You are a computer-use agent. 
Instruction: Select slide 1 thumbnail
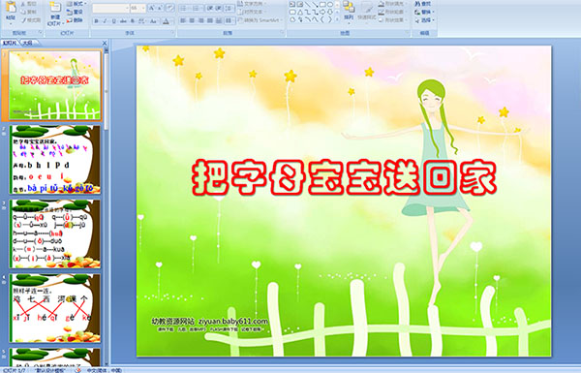[55, 85]
